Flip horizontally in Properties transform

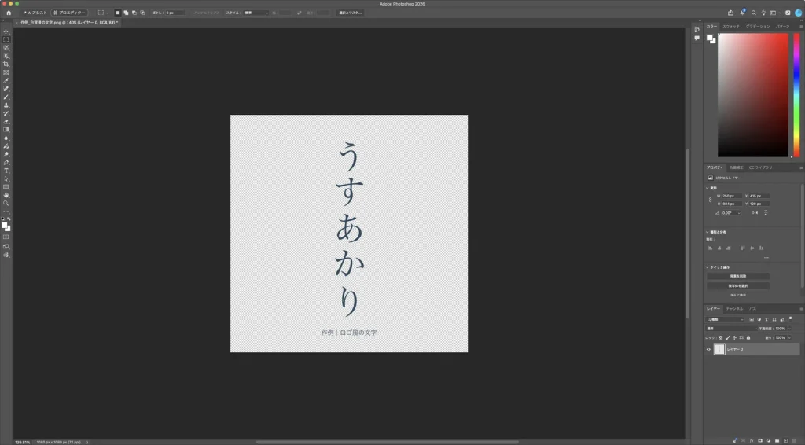pyautogui.click(x=755, y=212)
